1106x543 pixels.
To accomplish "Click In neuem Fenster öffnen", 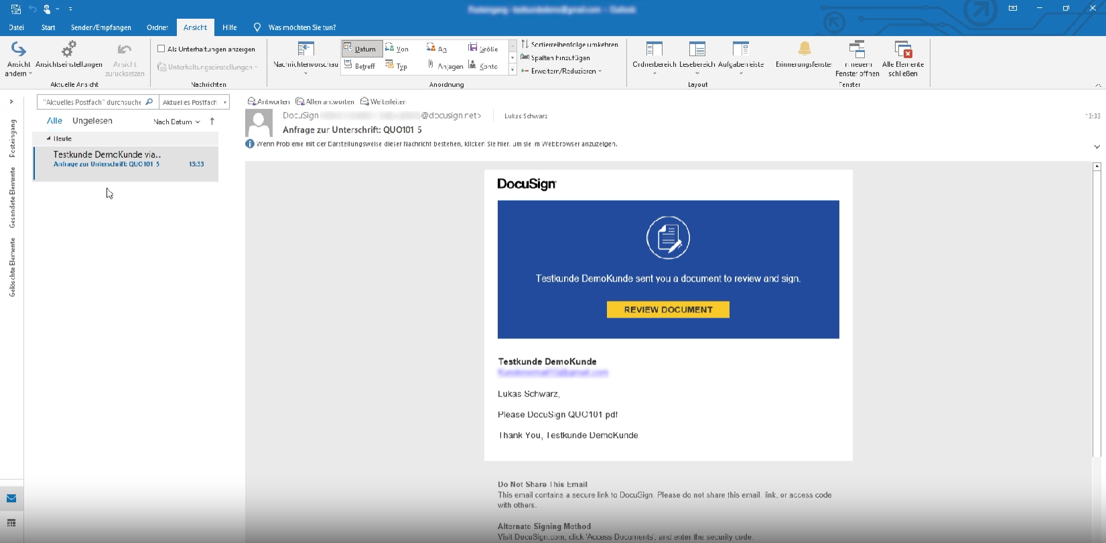I will [857, 59].
